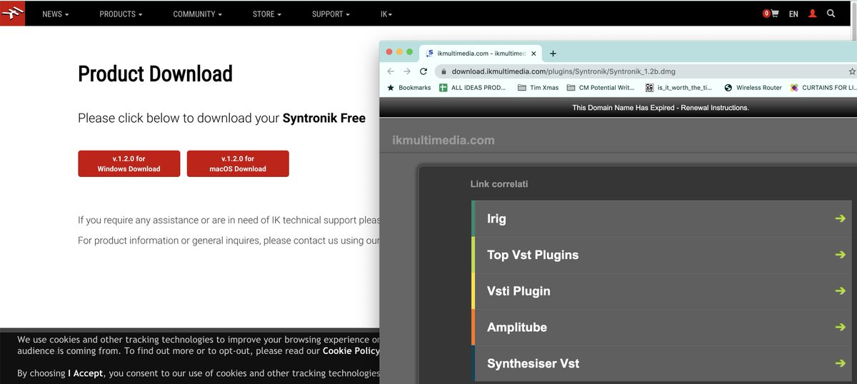Viewport: 857px width, 384px height.
Task: Open the shopping cart icon
Action: [774, 14]
